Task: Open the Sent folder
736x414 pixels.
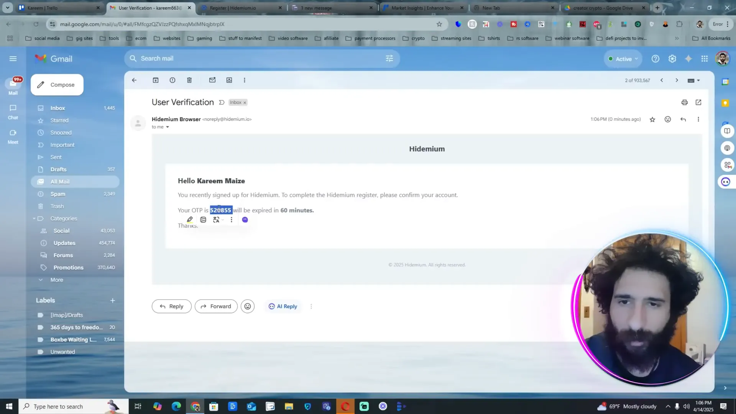Action: (75, 157)
